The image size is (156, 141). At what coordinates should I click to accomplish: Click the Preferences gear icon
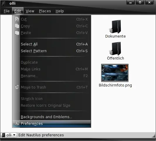point(17,123)
